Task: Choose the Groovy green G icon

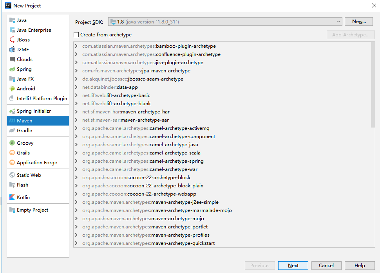Action: [12, 143]
